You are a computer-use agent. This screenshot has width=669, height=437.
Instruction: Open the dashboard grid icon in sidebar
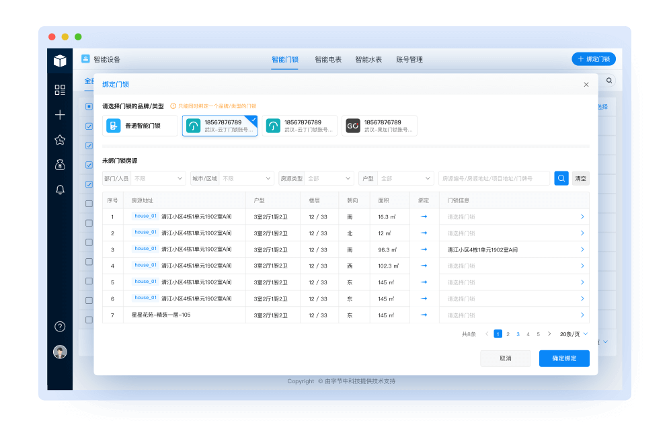(60, 89)
